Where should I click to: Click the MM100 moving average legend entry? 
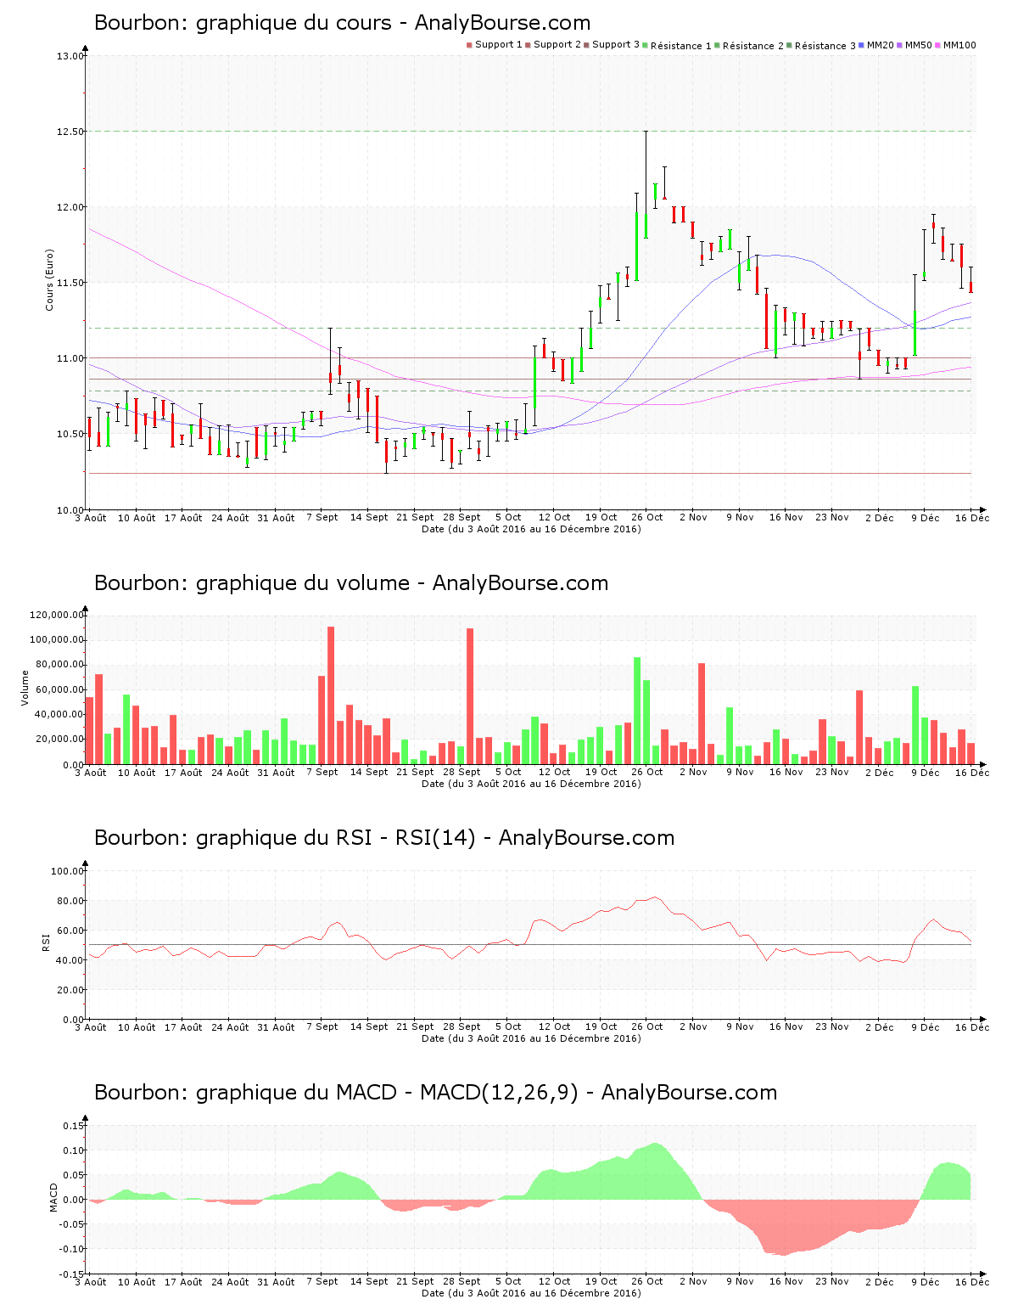coord(955,45)
